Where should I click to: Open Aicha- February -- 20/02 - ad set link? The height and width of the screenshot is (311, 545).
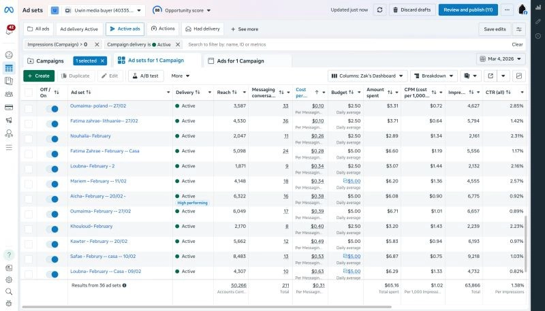click(x=98, y=196)
